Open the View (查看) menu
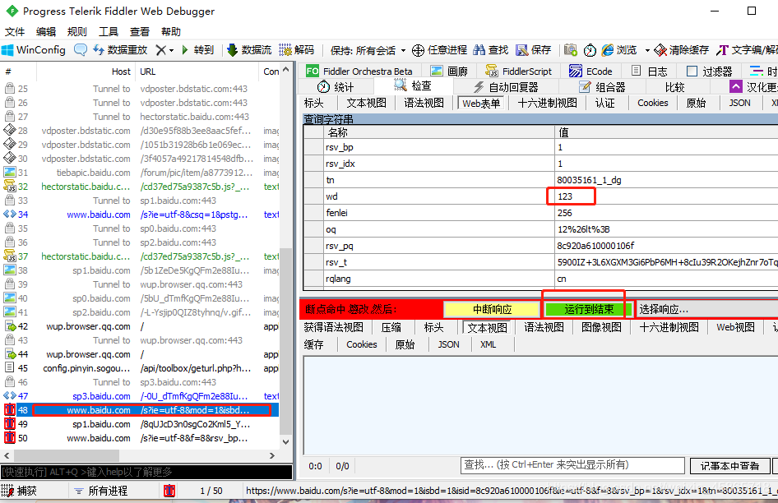 [140, 32]
